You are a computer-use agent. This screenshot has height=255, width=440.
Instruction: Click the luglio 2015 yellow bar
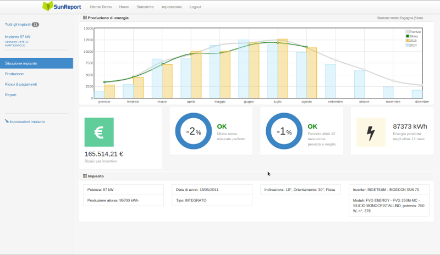pos(283,69)
